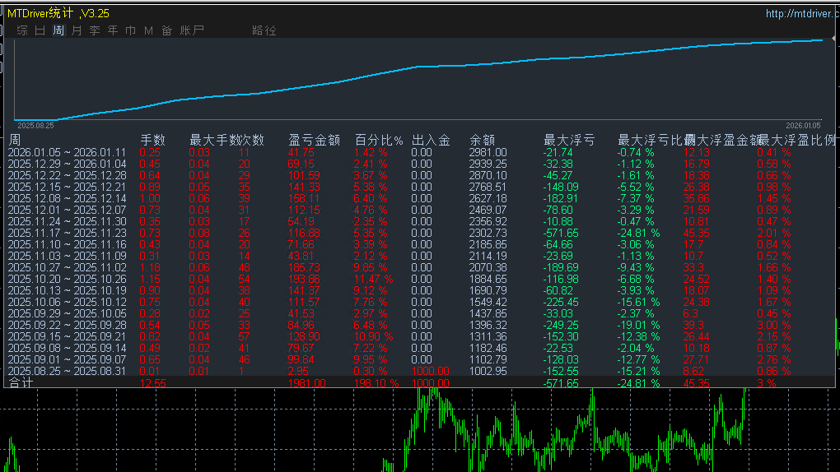Select the 日 (daily) statistics tab

(40, 30)
